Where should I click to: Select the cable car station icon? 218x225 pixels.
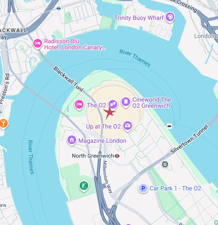165,164
